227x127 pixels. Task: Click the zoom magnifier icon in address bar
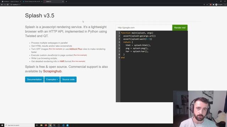(204, 5)
